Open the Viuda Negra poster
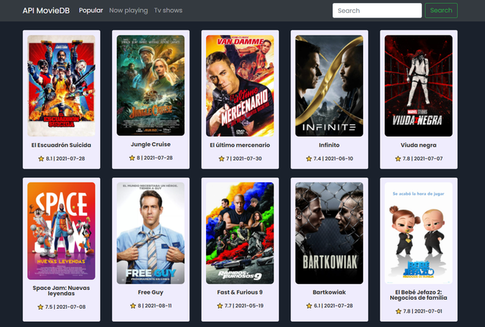485x327 pixels. [x=418, y=86]
